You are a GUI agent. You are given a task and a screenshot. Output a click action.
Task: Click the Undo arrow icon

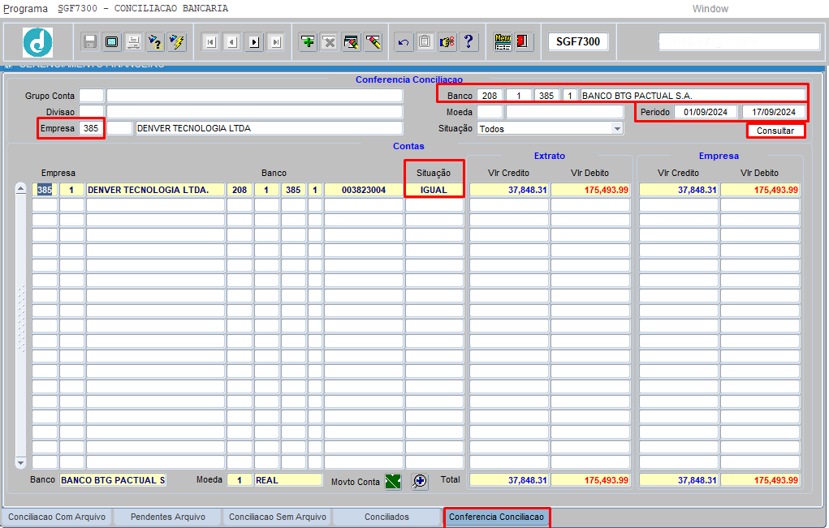[404, 41]
